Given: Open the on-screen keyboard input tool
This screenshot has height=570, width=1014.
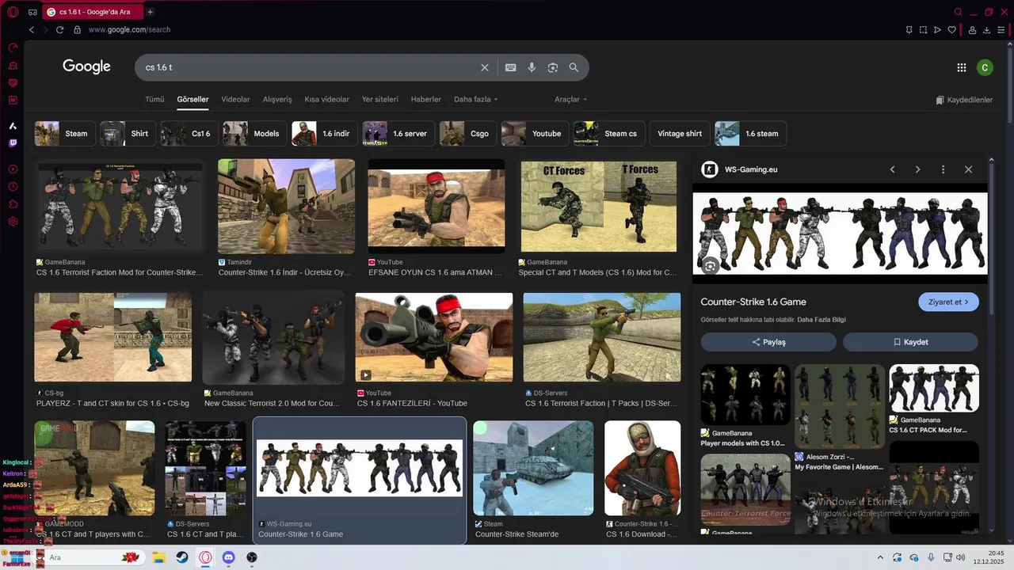Looking at the screenshot, I should (510, 67).
